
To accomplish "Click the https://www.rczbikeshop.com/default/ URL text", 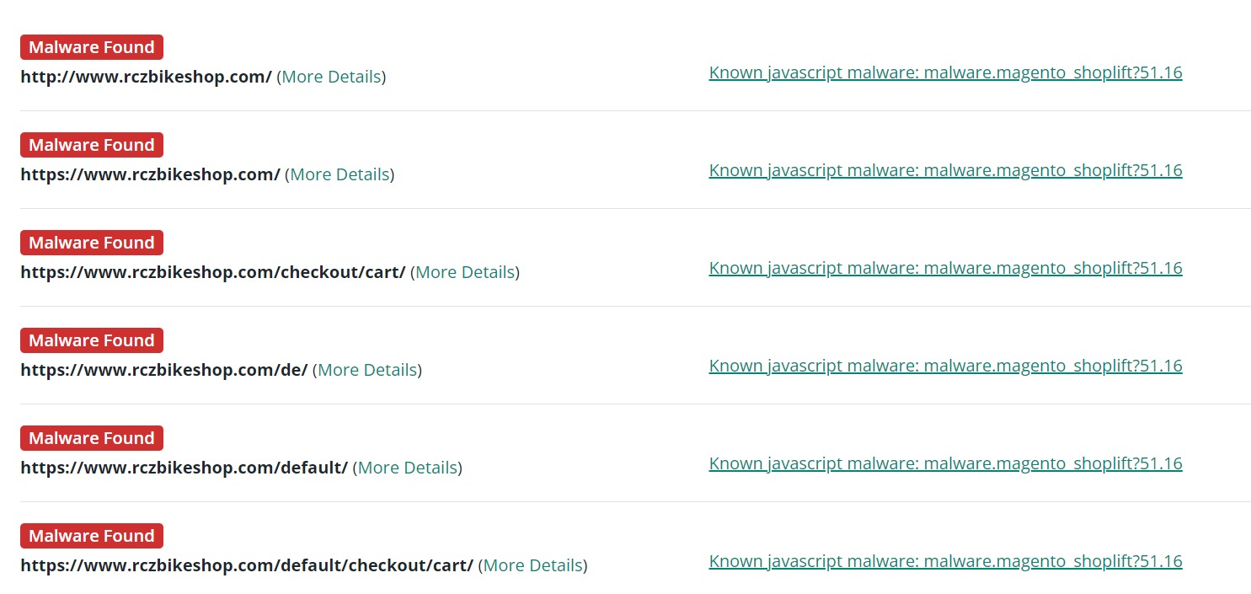I will [184, 468].
